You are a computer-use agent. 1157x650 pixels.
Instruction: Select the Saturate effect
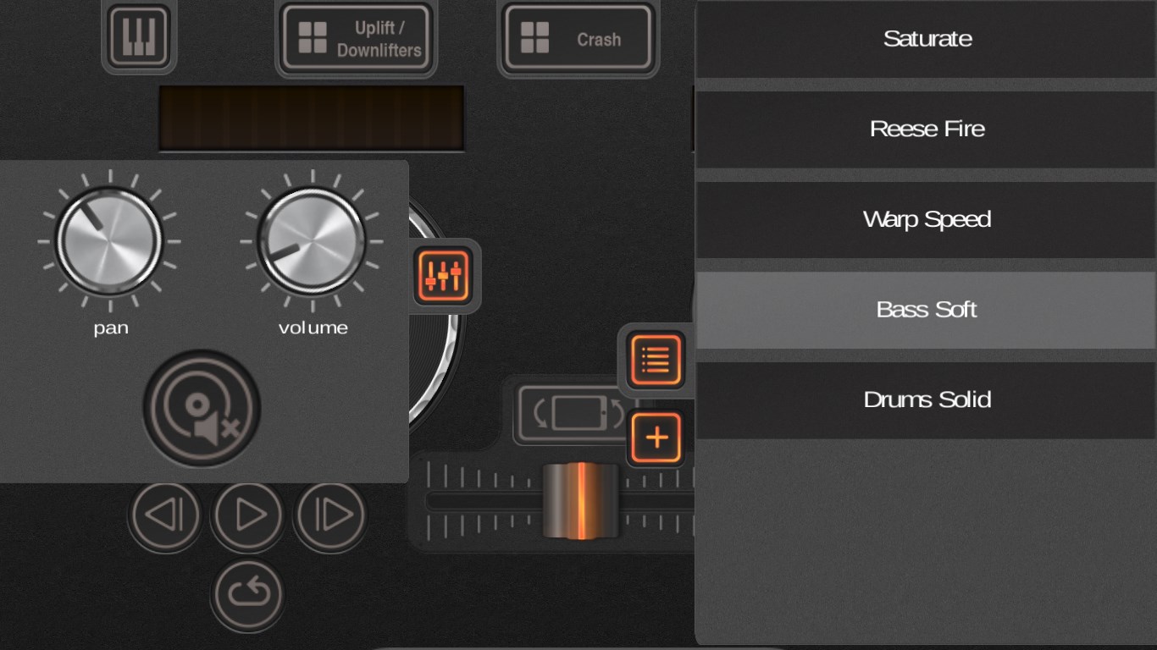[927, 38]
